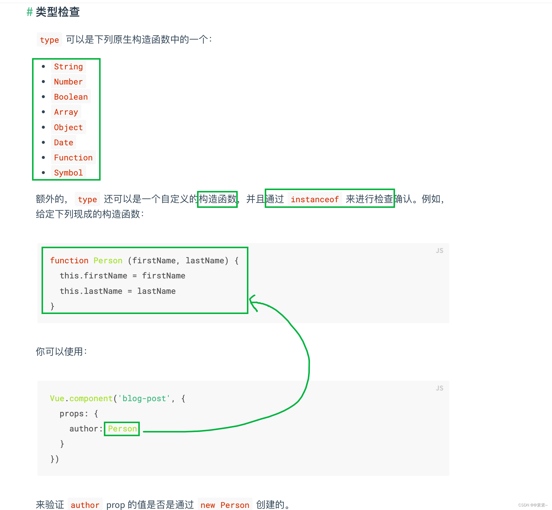552x510 pixels.
Task: Click the boxed 构造函数 annotation text
Action: pos(217,199)
